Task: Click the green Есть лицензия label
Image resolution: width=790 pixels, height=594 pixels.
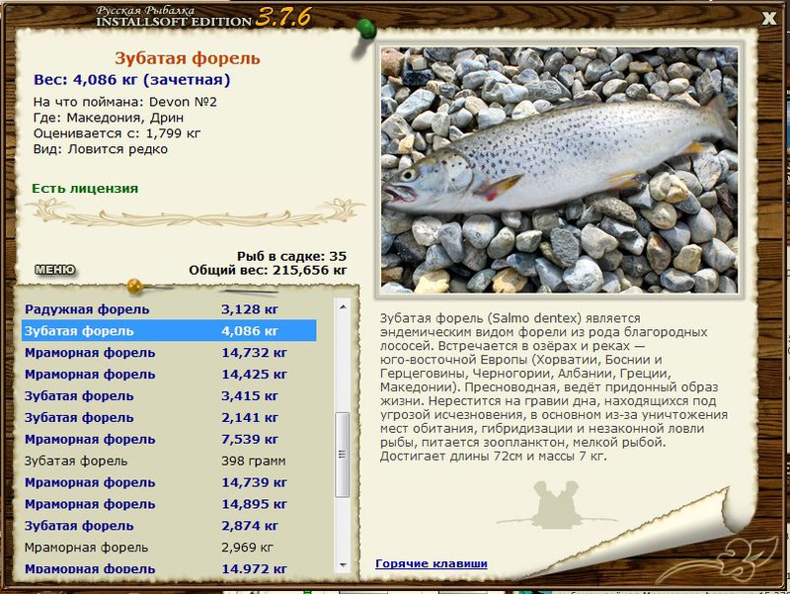Action: click(x=85, y=189)
